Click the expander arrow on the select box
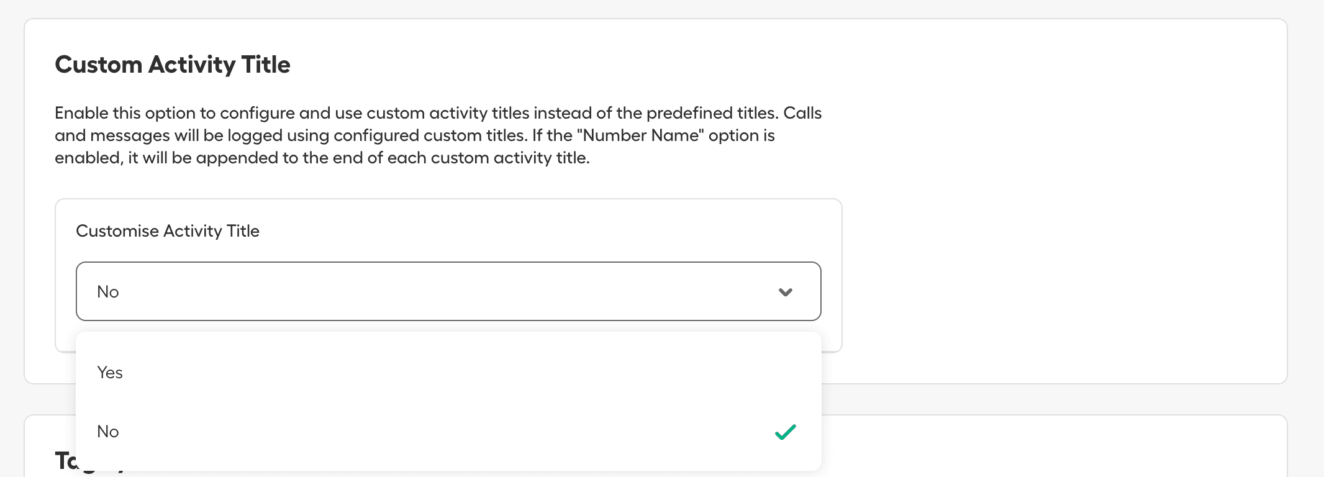The width and height of the screenshot is (1324, 477). [786, 291]
